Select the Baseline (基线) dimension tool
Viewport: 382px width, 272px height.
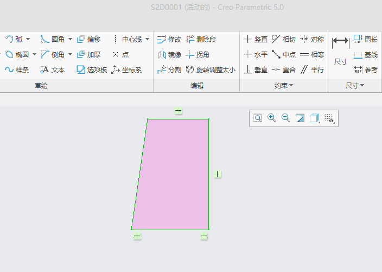365,55
